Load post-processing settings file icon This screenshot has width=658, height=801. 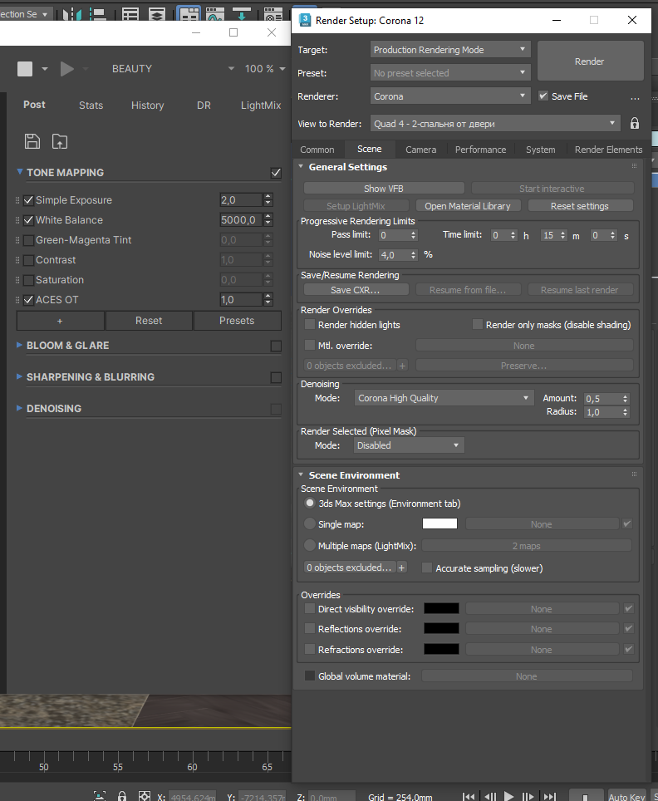(60, 141)
